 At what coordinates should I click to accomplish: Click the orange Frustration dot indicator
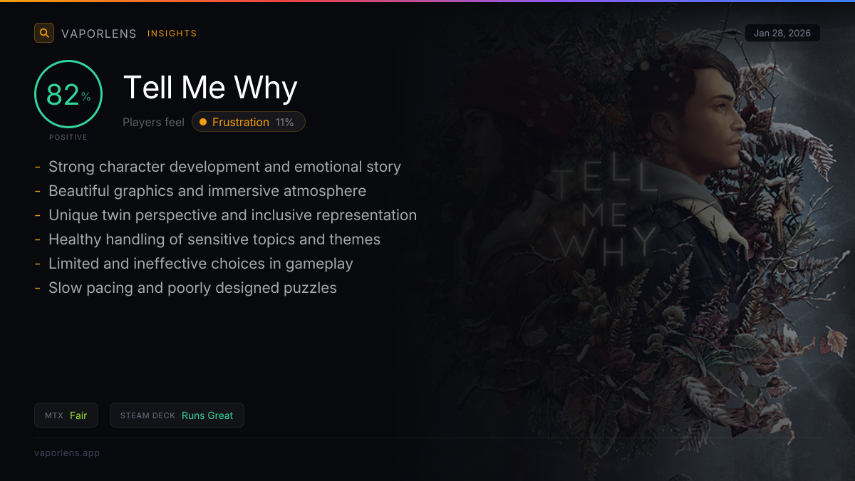point(203,122)
